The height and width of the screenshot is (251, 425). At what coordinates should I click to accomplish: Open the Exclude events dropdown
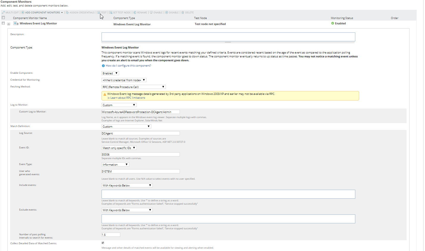click(x=127, y=210)
